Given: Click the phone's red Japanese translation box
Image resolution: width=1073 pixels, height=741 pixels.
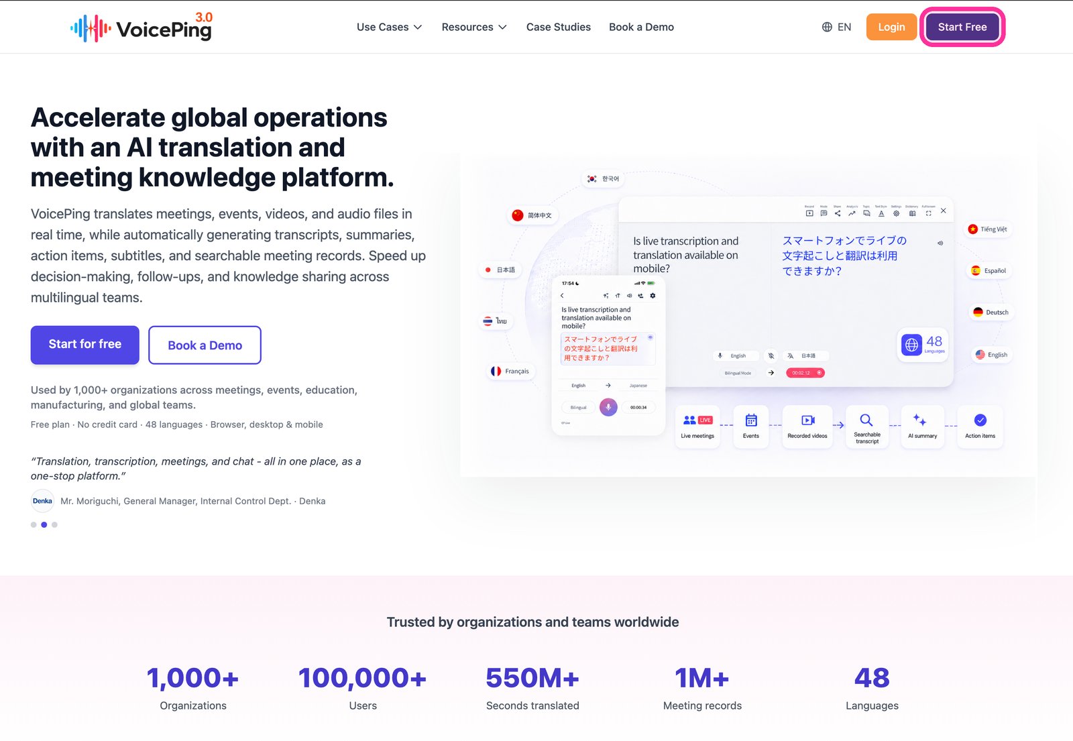Looking at the screenshot, I should tap(608, 349).
